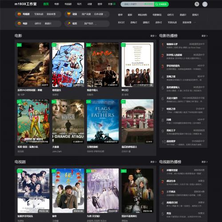
Task: Click the m1938工作室 site logo
Action: [x=25, y=4]
